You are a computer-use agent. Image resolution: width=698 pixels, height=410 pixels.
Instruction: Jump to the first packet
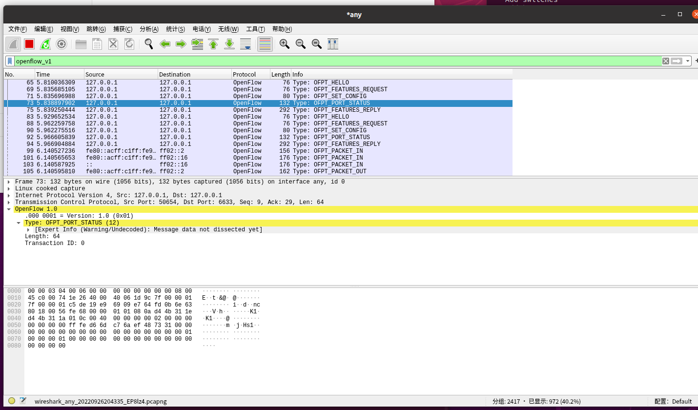[x=213, y=44]
